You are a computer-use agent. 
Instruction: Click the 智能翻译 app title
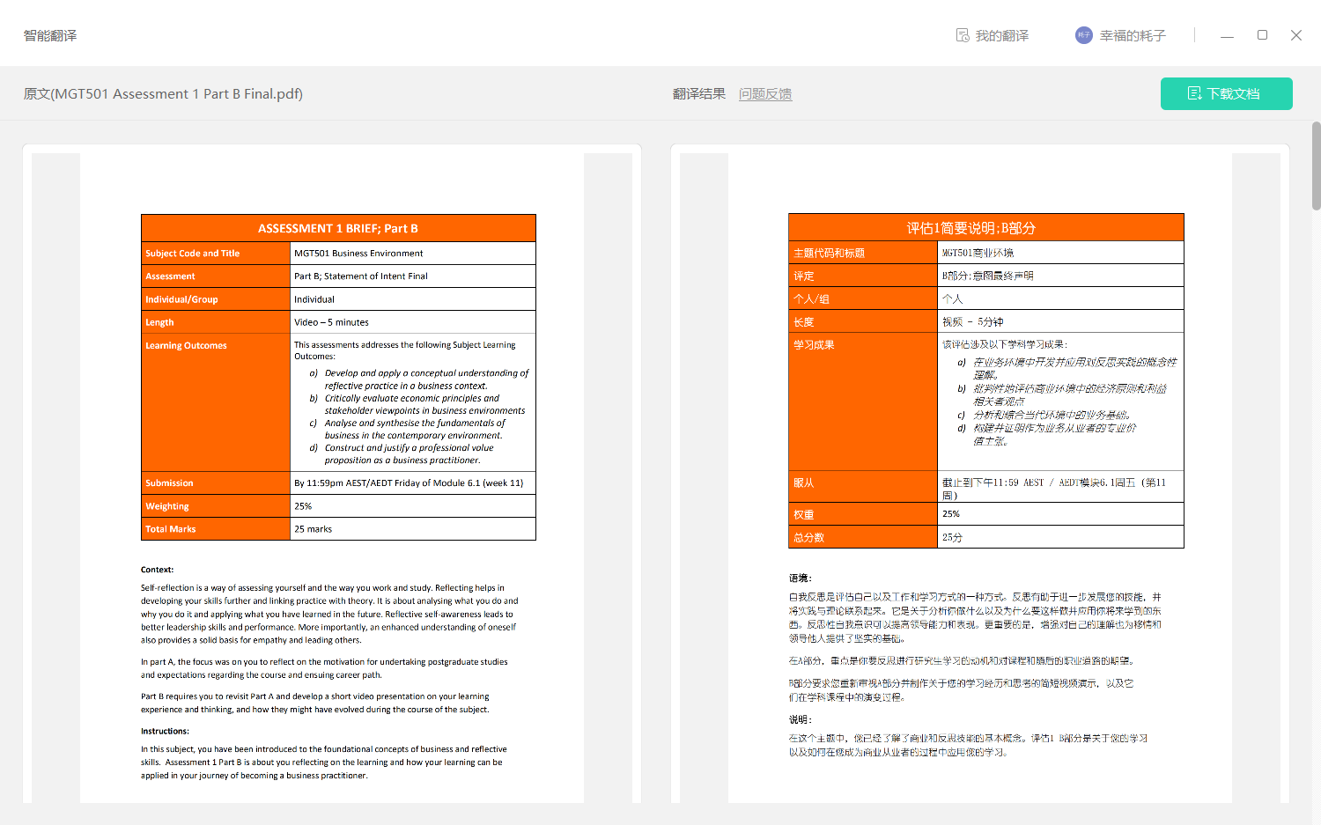(50, 35)
